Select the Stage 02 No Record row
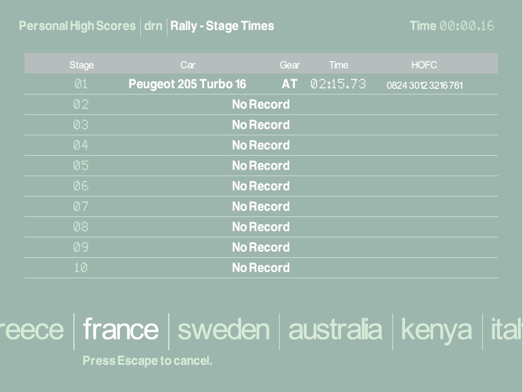The image size is (523, 392). point(261,105)
